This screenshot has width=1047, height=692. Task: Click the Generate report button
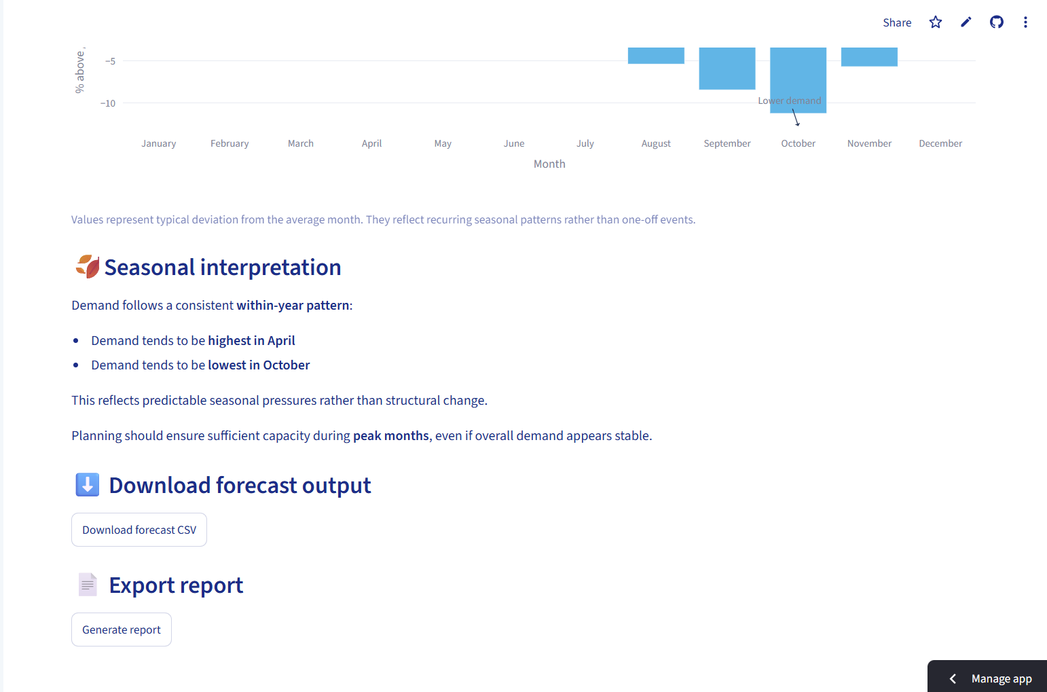click(x=122, y=630)
